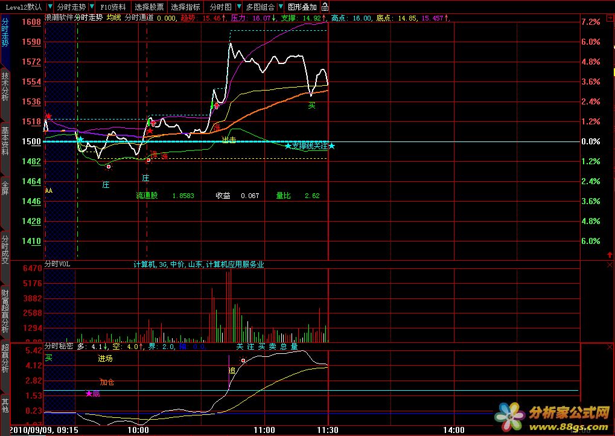Click the 收益 0.067 text
This screenshot has width=615, height=436.
click(x=237, y=196)
